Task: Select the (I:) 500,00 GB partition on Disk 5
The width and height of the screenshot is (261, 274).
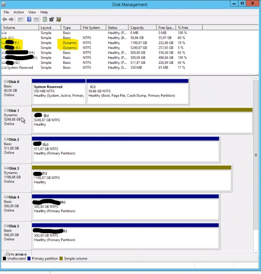Action: (x=126, y=236)
